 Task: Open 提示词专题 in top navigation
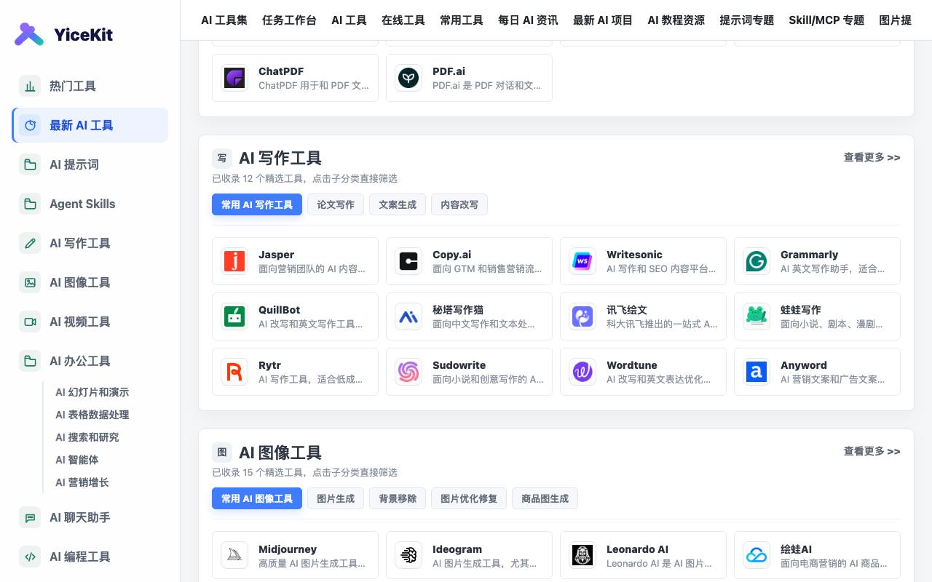(x=747, y=20)
